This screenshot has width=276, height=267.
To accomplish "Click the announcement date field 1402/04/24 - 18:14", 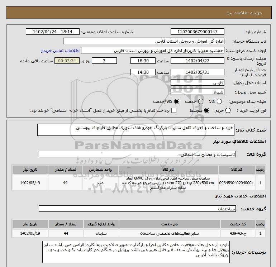I will [53, 32].
